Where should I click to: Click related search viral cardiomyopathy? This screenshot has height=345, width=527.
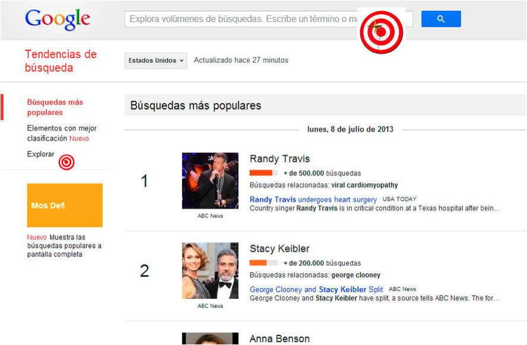pyautogui.click(x=364, y=186)
